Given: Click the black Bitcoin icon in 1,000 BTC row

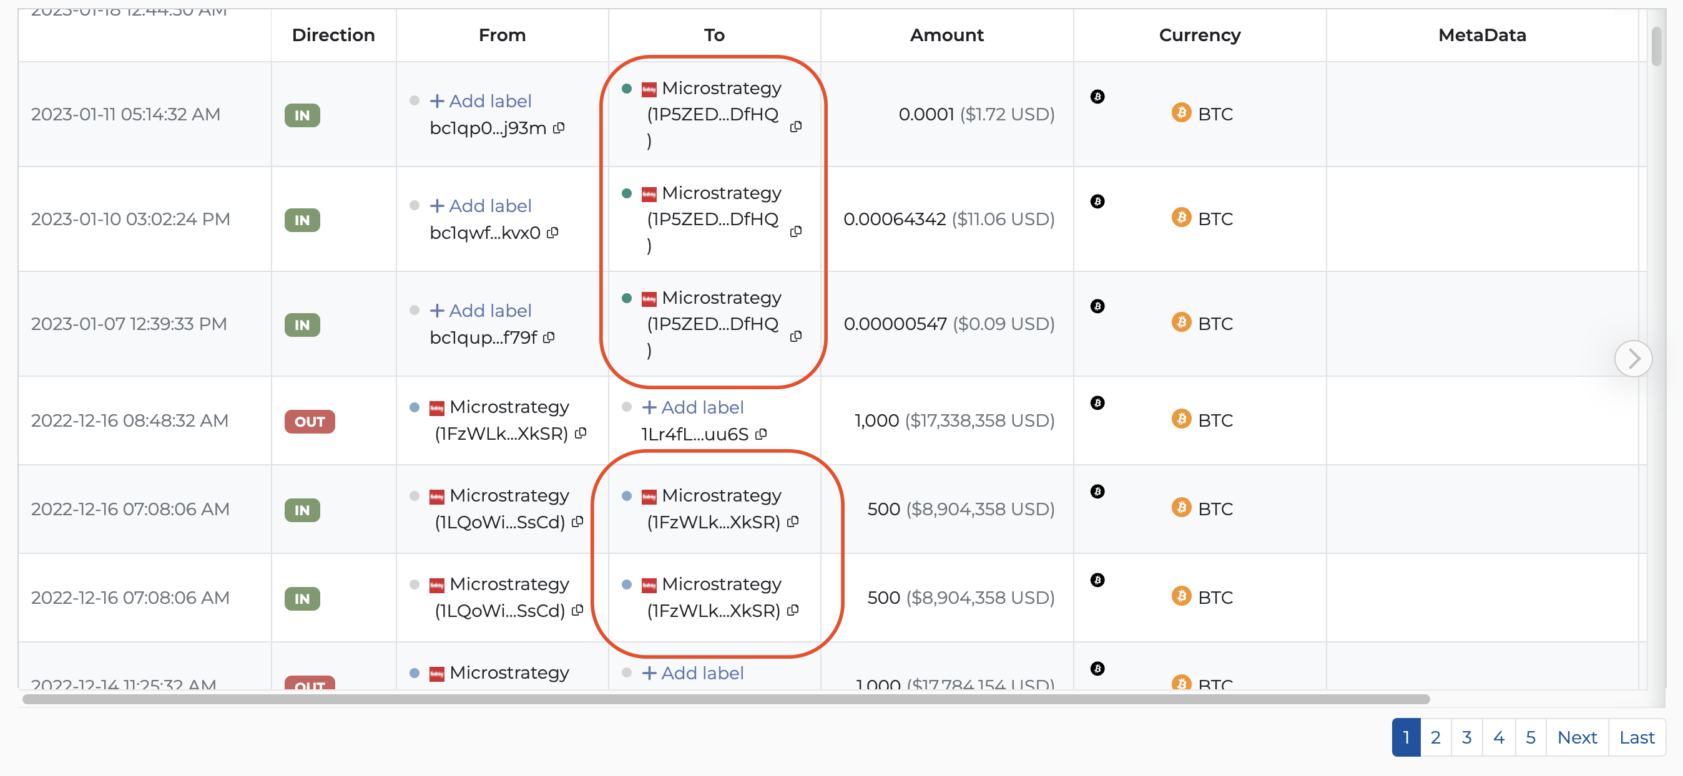Looking at the screenshot, I should click(x=1097, y=403).
